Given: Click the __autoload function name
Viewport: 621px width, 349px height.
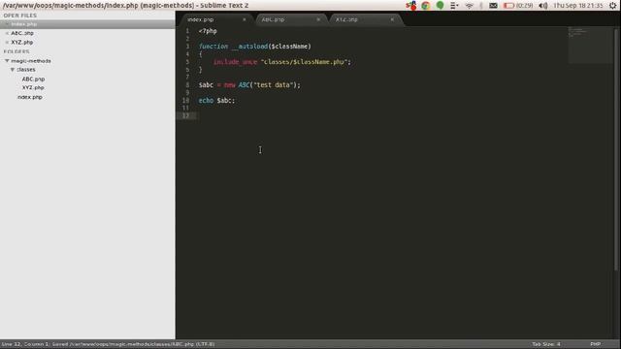Looking at the screenshot, I should (250, 47).
